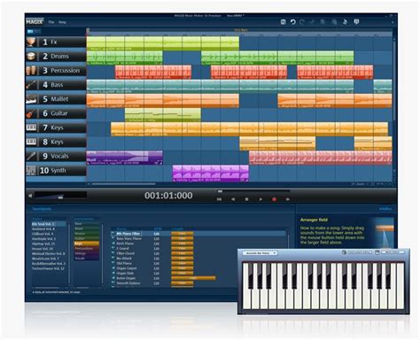Open the keyboard window instrument dropdown
Viewport: 420px width, 340px height.
coord(260,253)
